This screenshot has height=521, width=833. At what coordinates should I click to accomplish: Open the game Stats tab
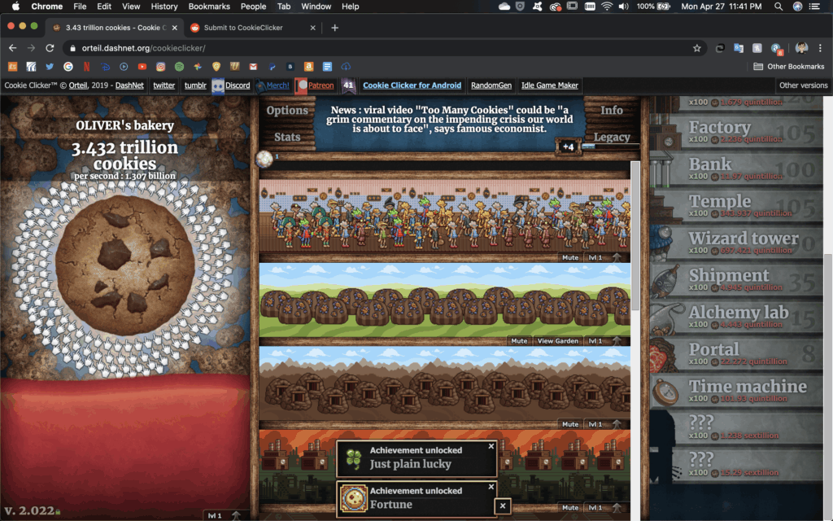tap(287, 137)
